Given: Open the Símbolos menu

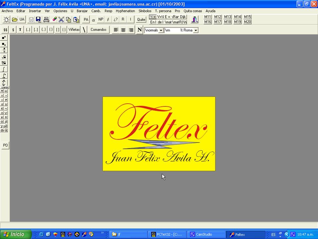Looking at the screenshot, I should 145,11.
